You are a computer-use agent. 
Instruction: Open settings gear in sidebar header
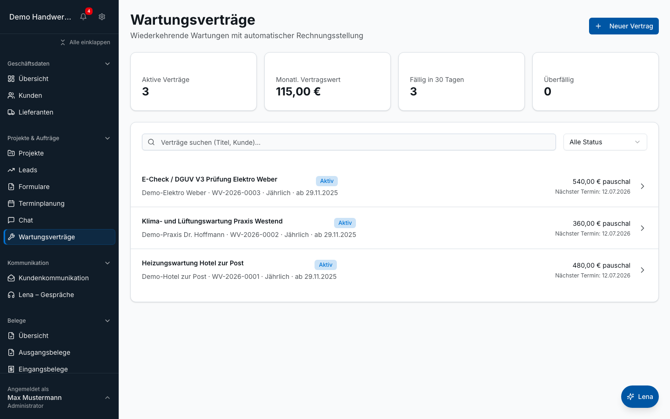(102, 17)
